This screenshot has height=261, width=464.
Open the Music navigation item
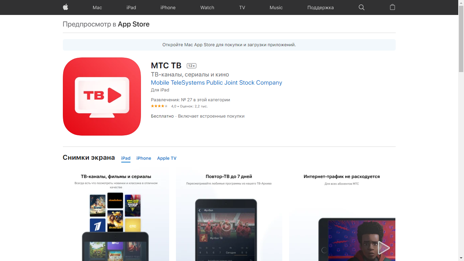click(x=276, y=7)
